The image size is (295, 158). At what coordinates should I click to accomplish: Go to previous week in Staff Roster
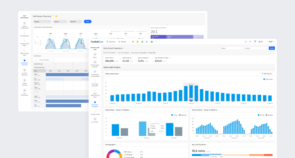pyautogui.click(x=36, y=60)
